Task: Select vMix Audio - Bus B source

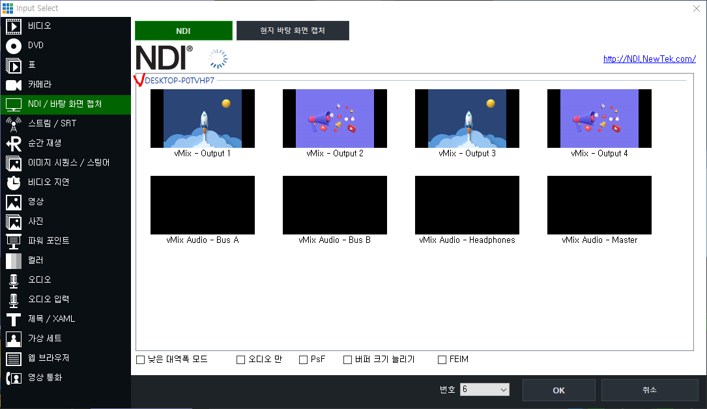Action: tap(334, 205)
